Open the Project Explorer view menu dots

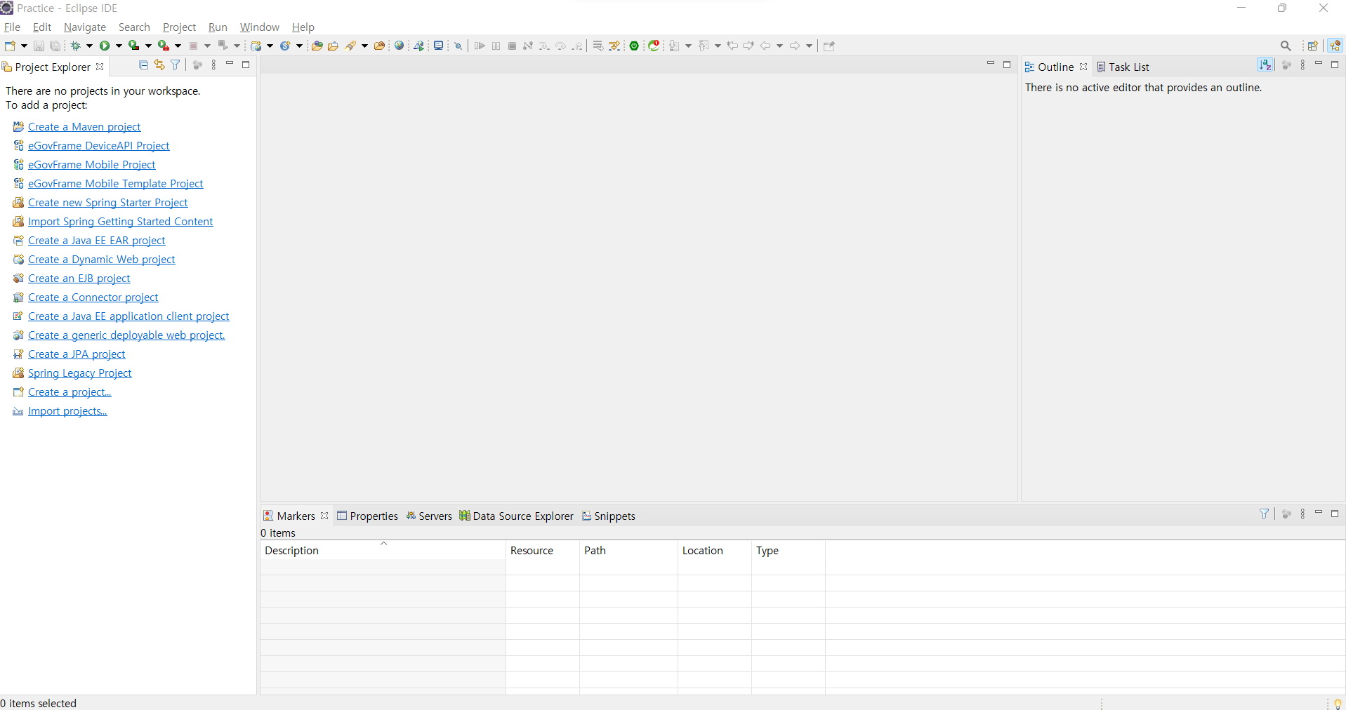pyautogui.click(x=214, y=65)
